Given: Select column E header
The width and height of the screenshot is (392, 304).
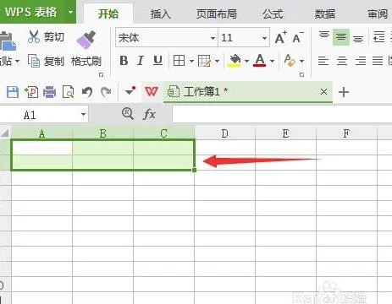Looking at the screenshot, I should tap(285, 133).
